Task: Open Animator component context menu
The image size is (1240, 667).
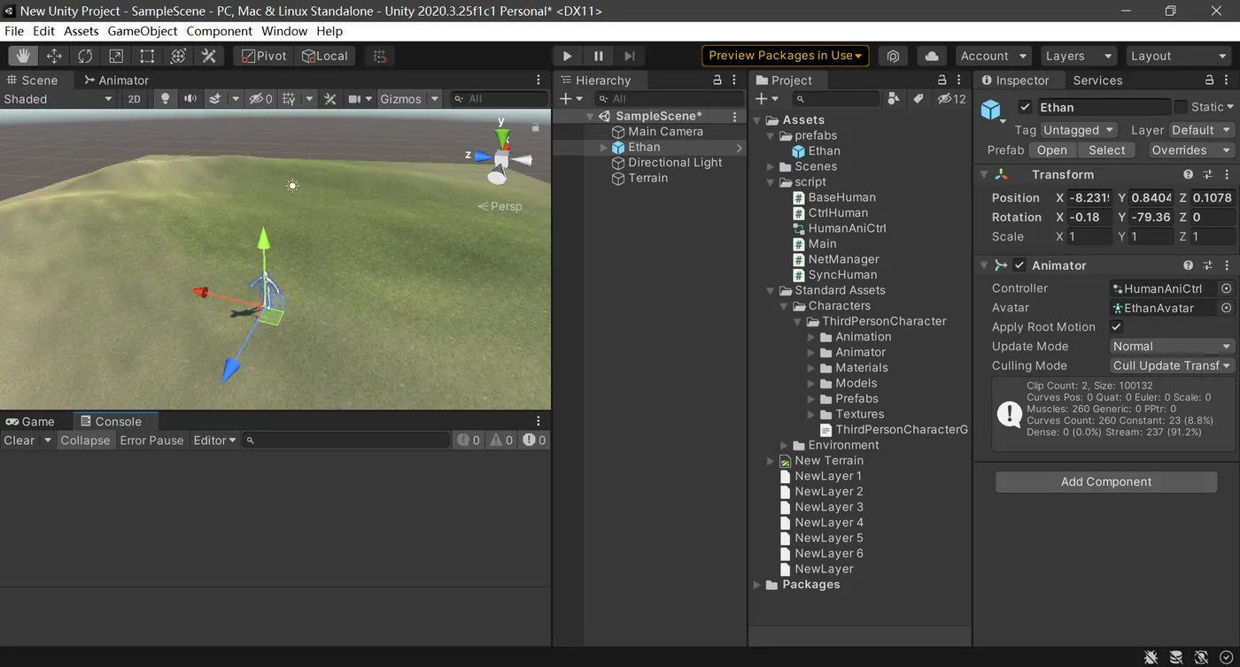Action: [x=1227, y=265]
